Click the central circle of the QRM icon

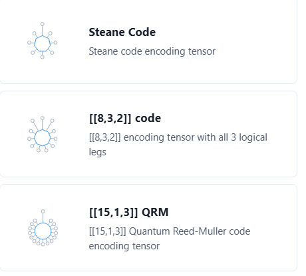click(x=43, y=231)
